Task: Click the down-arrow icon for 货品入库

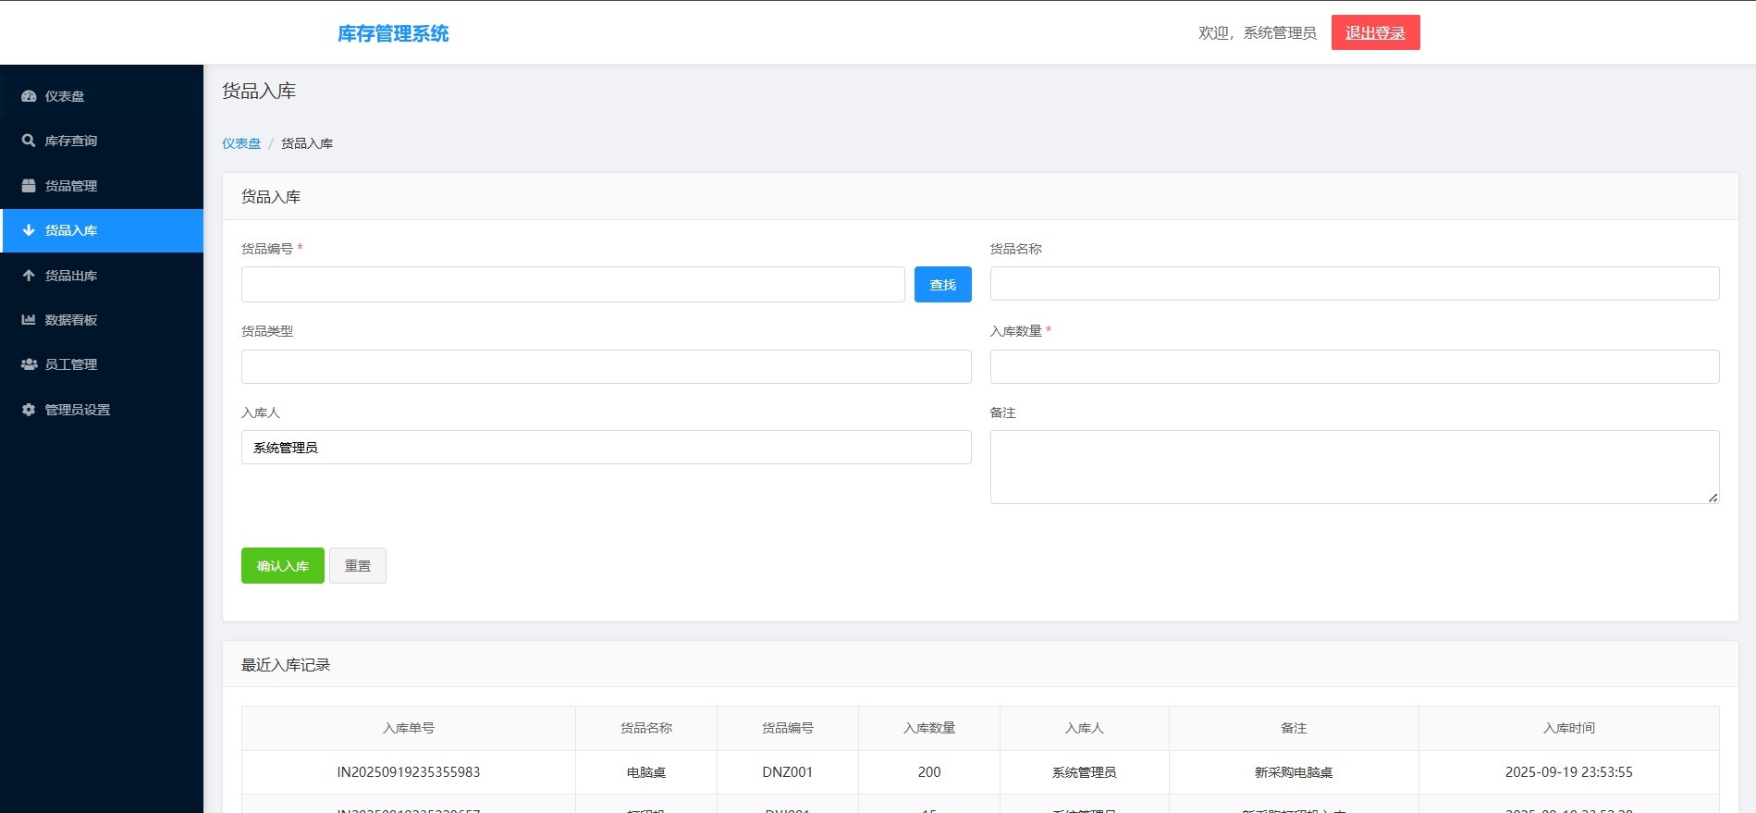Action: tap(29, 230)
